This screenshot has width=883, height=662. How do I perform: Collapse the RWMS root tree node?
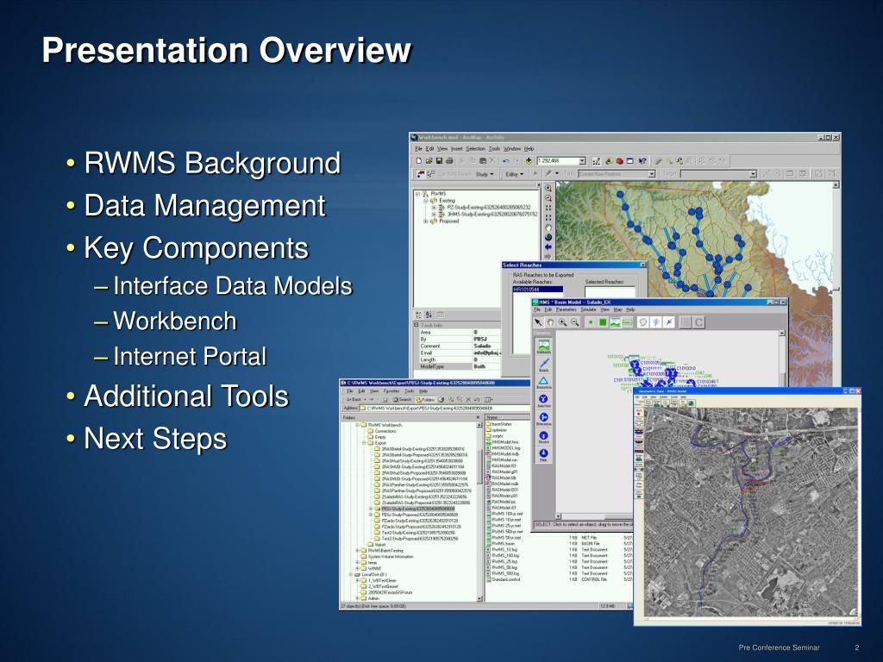coord(417,194)
